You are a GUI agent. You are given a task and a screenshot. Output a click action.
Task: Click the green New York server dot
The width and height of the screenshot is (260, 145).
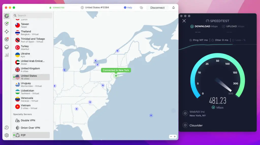116,76
